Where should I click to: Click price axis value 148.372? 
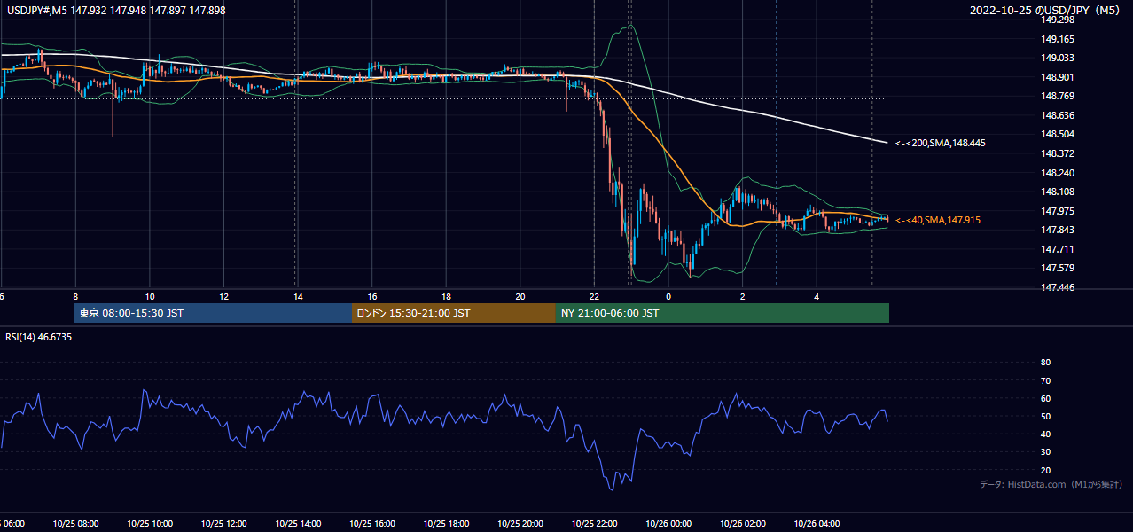coord(1057,153)
